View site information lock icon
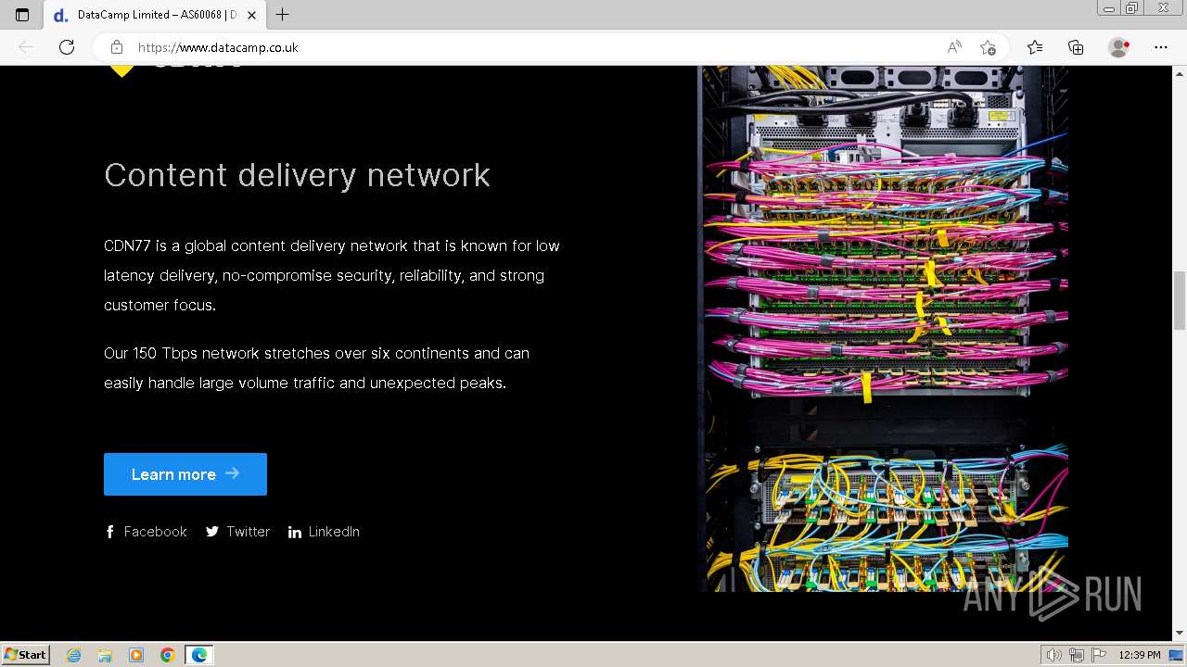 (x=117, y=47)
